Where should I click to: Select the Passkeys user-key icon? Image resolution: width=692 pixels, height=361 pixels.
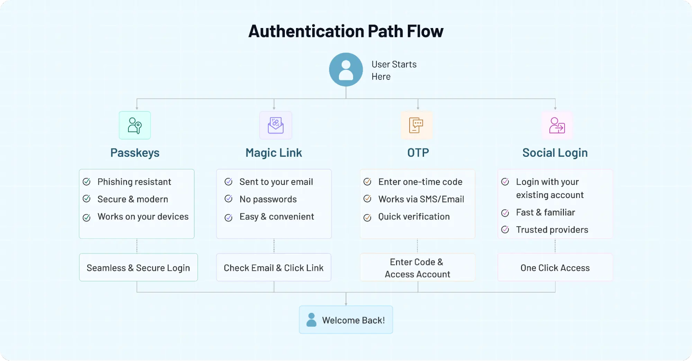coord(135,125)
